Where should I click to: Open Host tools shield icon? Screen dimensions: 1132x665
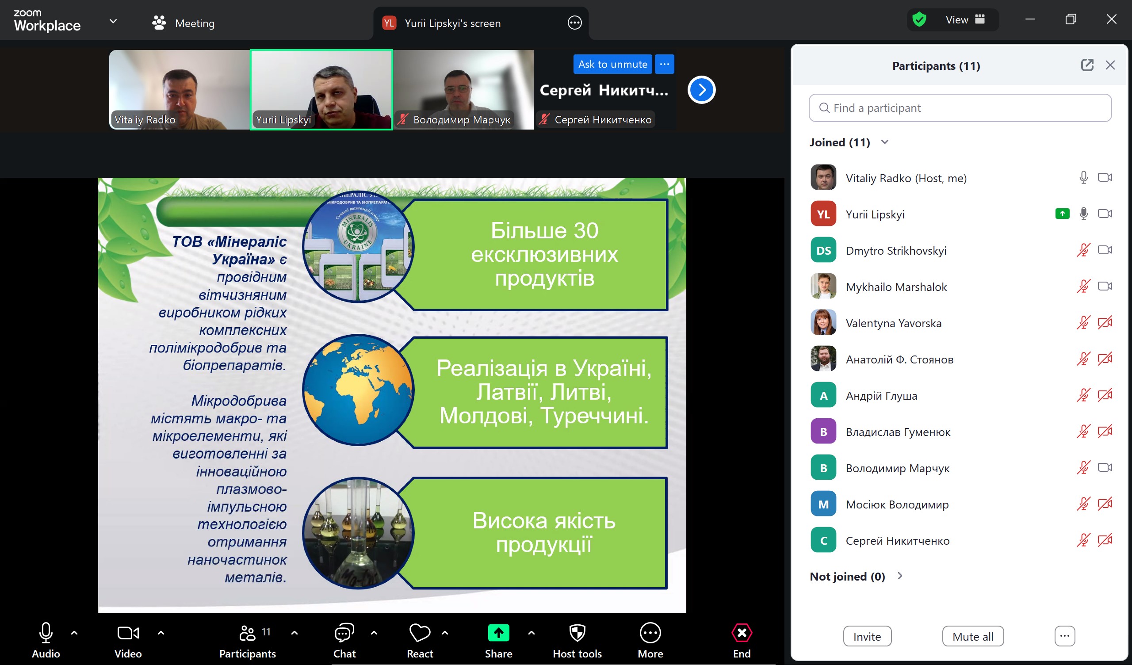577,633
